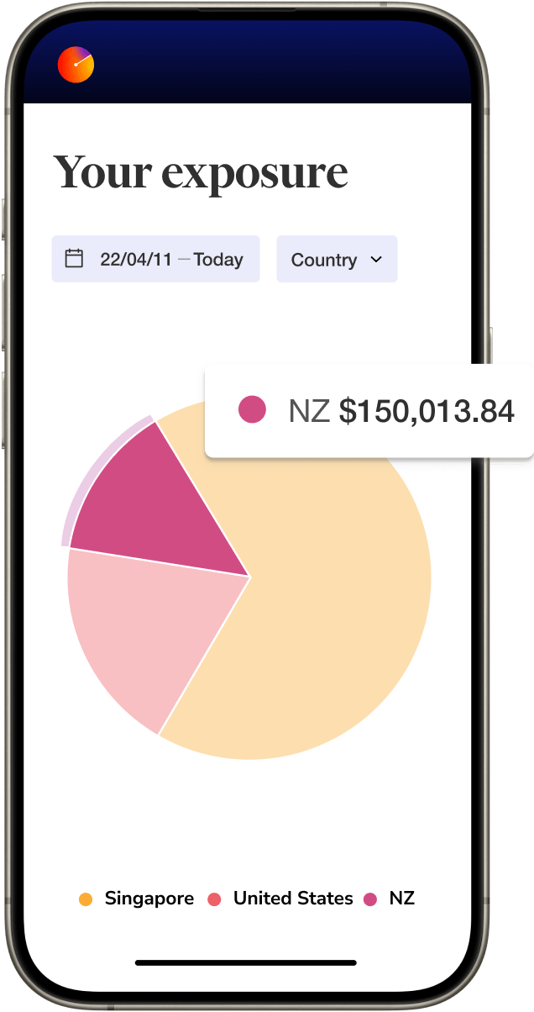Click the Today text in date filter
This screenshot has height=1012, width=534.
(218, 259)
